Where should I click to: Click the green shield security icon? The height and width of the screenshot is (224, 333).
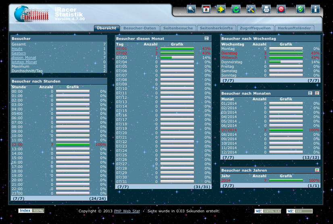pyautogui.click(x=300, y=9)
